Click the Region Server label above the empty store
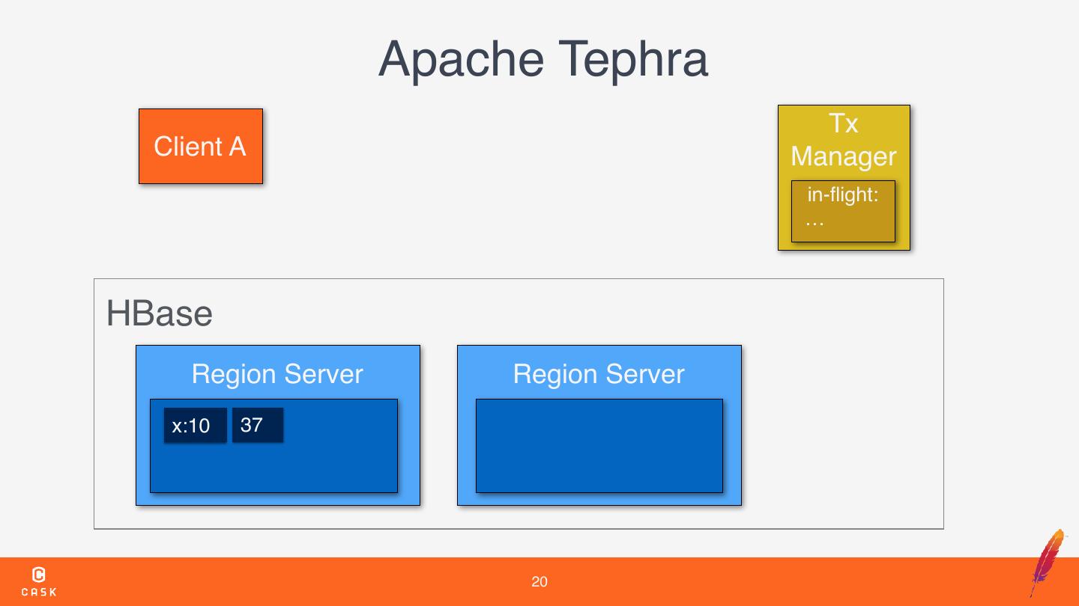 point(599,374)
